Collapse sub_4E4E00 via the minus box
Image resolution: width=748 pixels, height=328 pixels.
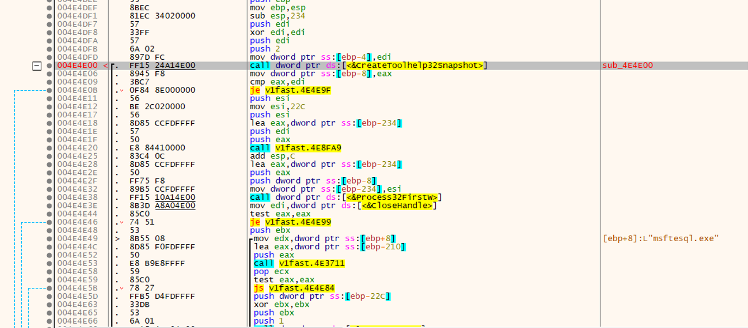click(x=37, y=65)
